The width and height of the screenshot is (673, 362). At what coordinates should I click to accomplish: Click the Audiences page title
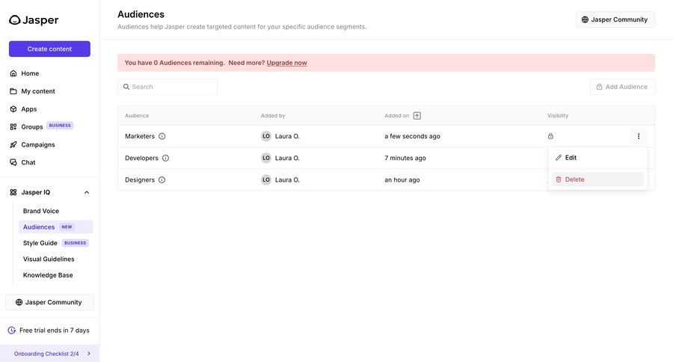141,14
